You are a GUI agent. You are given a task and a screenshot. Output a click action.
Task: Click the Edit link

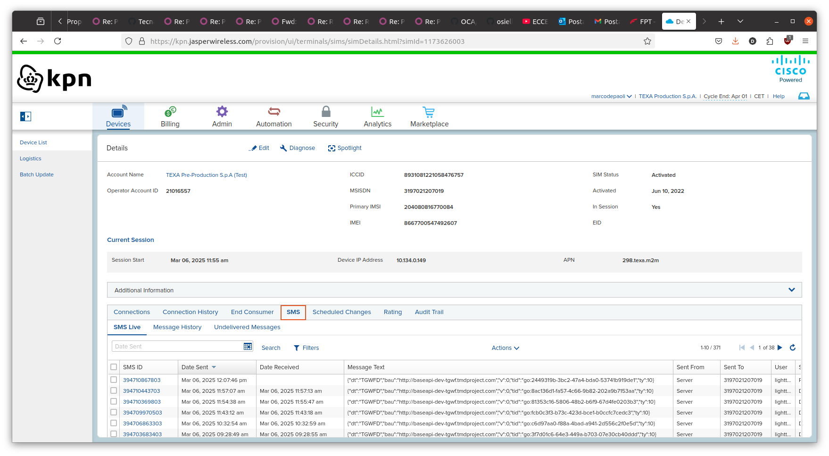coord(260,148)
